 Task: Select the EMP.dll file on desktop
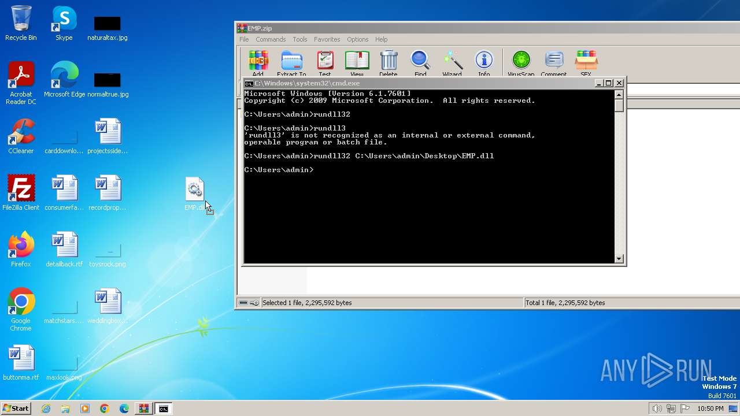point(195,194)
